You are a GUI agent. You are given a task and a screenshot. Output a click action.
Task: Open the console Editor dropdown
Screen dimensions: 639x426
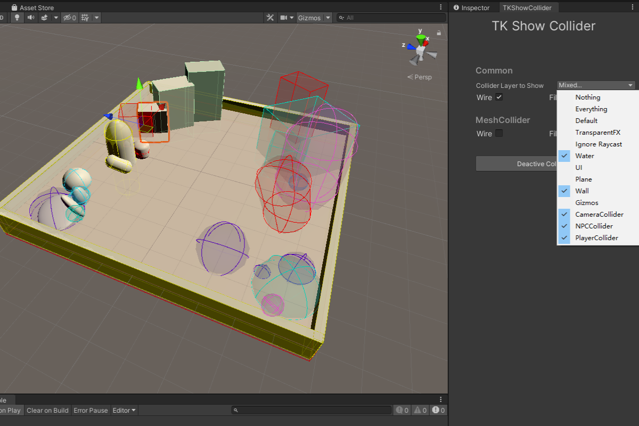pos(125,411)
